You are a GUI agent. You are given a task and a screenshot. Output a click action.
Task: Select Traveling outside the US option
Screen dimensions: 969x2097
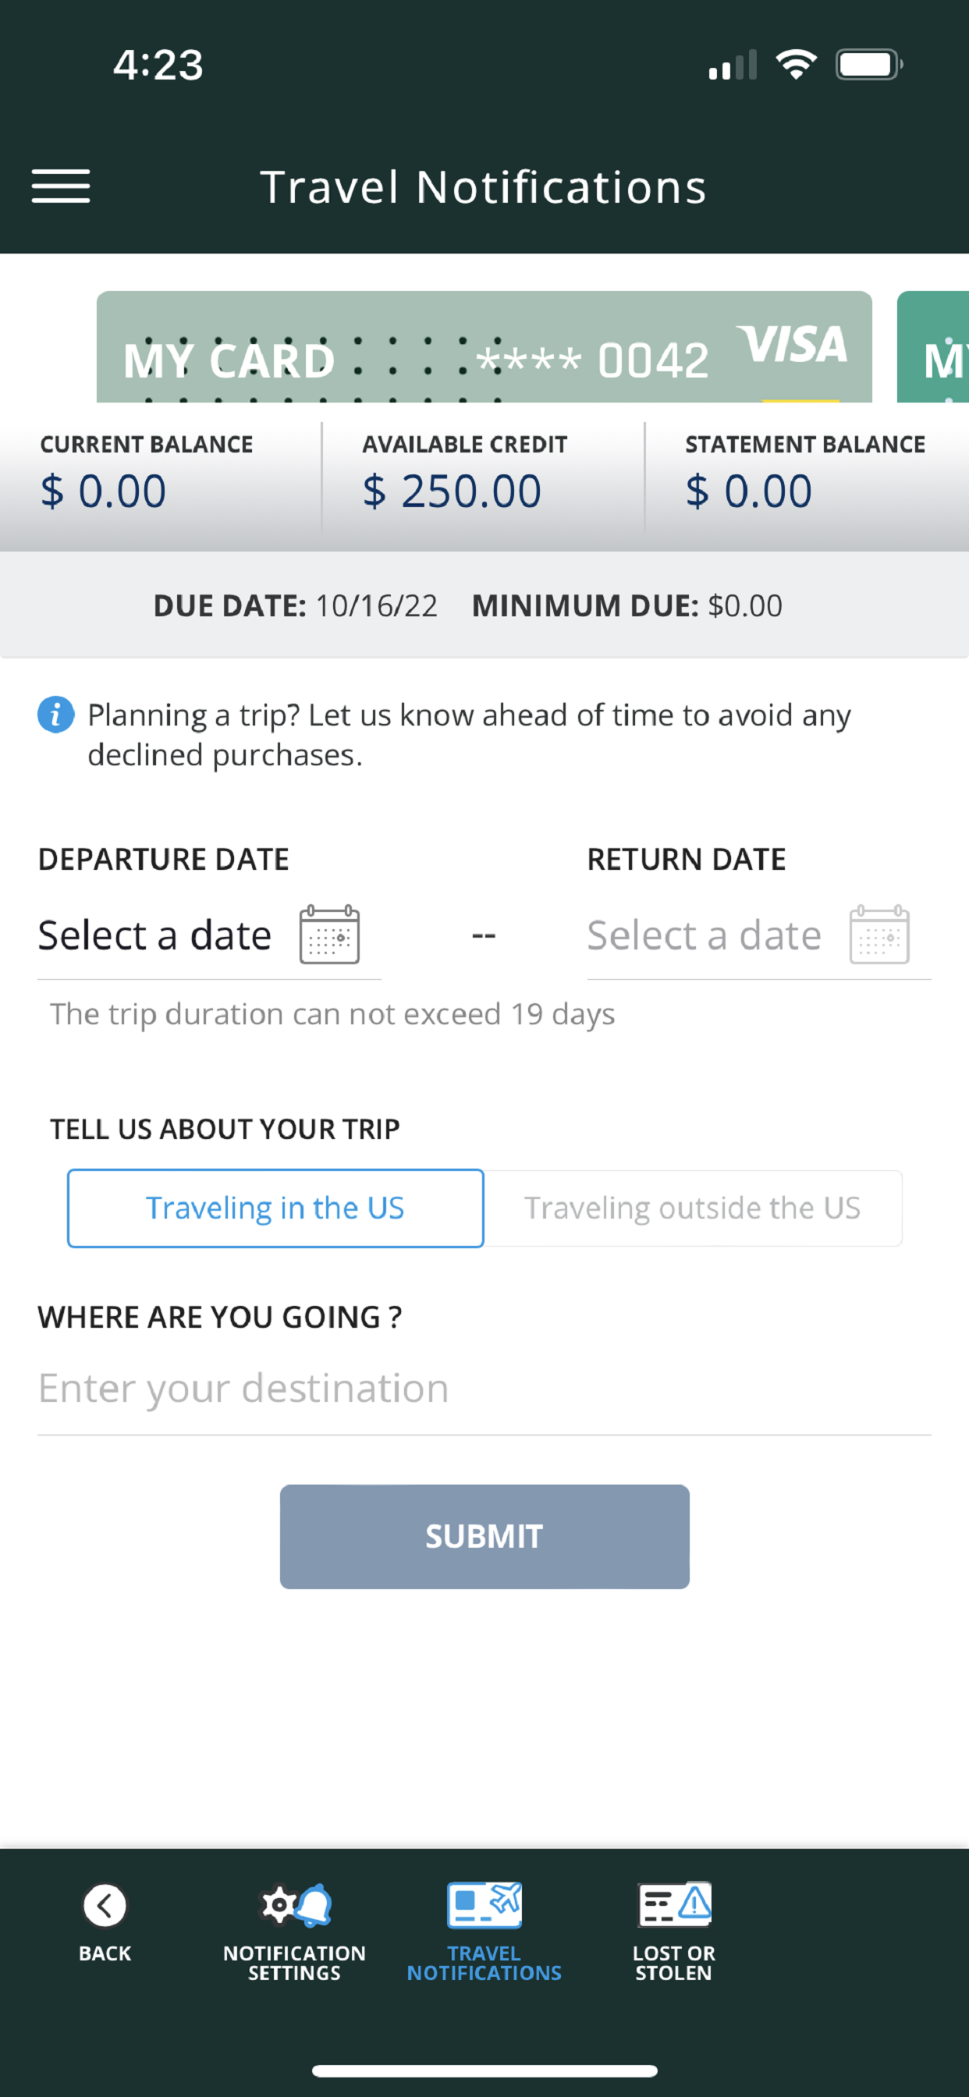click(x=693, y=1208)
